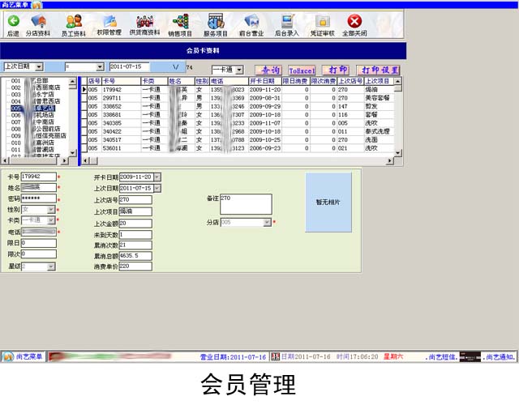Open the 开卡日期 date picker dropdown
Screen dimensions: 519x405
(157, 177)
